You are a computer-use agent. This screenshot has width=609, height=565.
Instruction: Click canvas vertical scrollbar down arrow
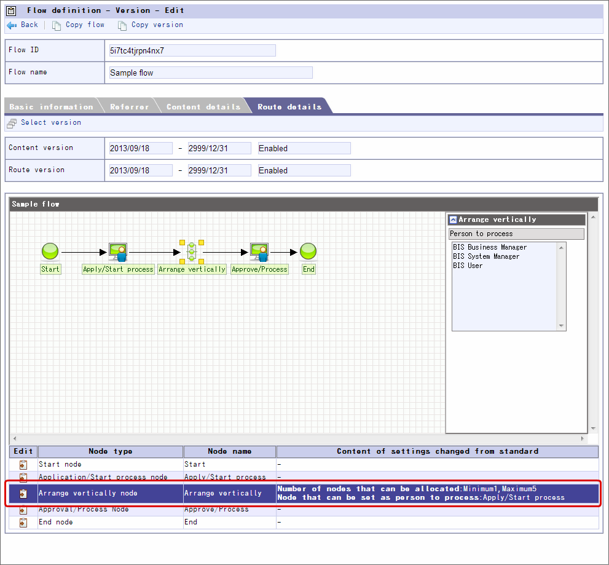(x=593, y=429)
